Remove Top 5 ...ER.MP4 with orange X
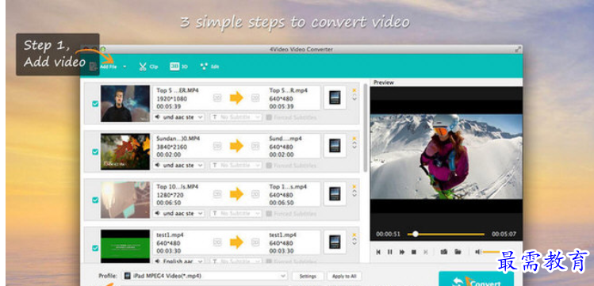594x286 pixels. click(x=354, y=90)
